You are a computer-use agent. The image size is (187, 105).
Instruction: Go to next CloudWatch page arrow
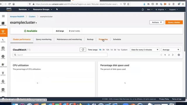[173, 55]
